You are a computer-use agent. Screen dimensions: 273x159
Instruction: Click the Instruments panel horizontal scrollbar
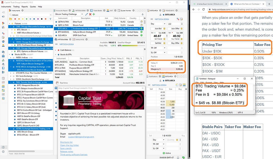click(x=22, y=151)
